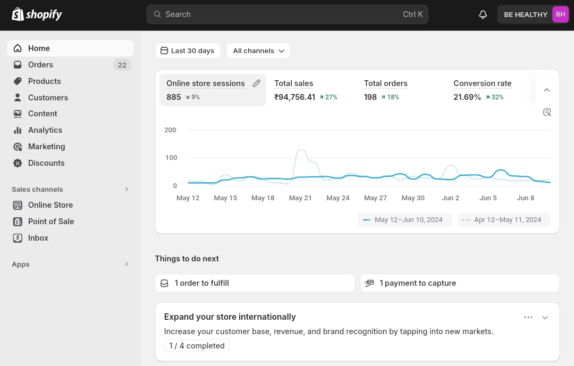Open the Inbox sales channel icon
The height and width of the screenshot is (366, 574).
coord(18,238)
